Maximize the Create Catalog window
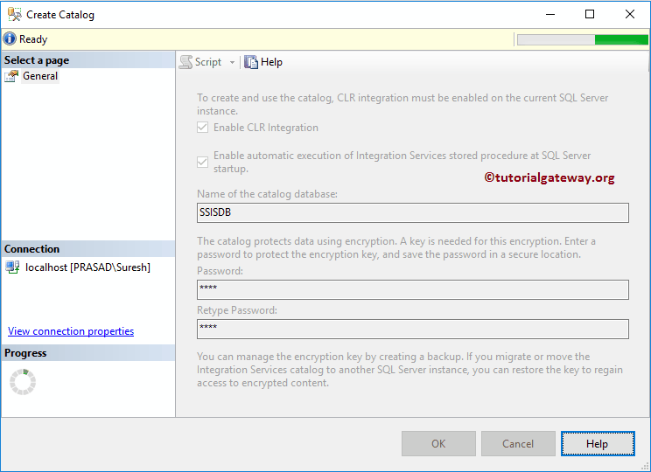Screen dimensions: 651x472 pos(590,15)
